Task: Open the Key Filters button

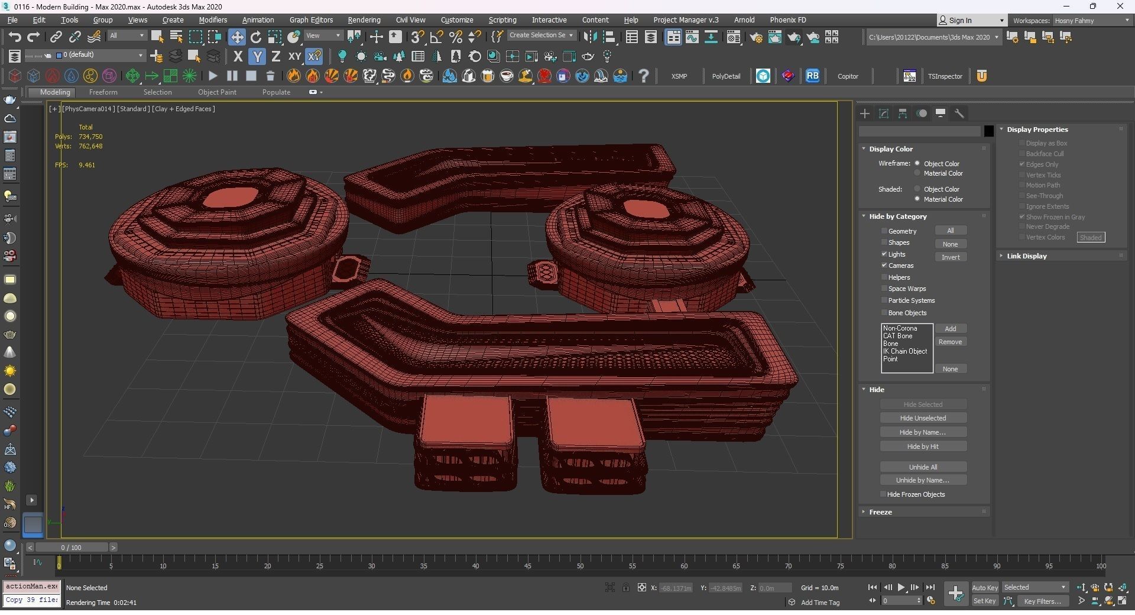Action: coord(1042,601)
